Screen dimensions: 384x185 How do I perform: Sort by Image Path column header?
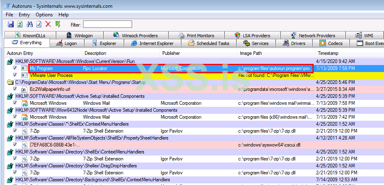pos(276,53)
